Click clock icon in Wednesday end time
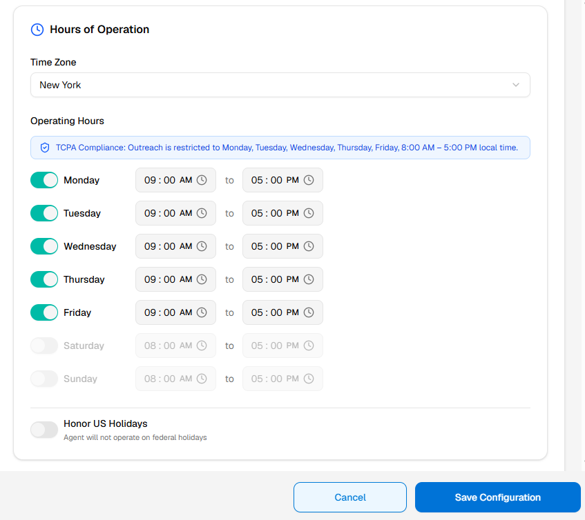Screen dimensions: 585x520 pyautogui.click(x=309, y=246)
